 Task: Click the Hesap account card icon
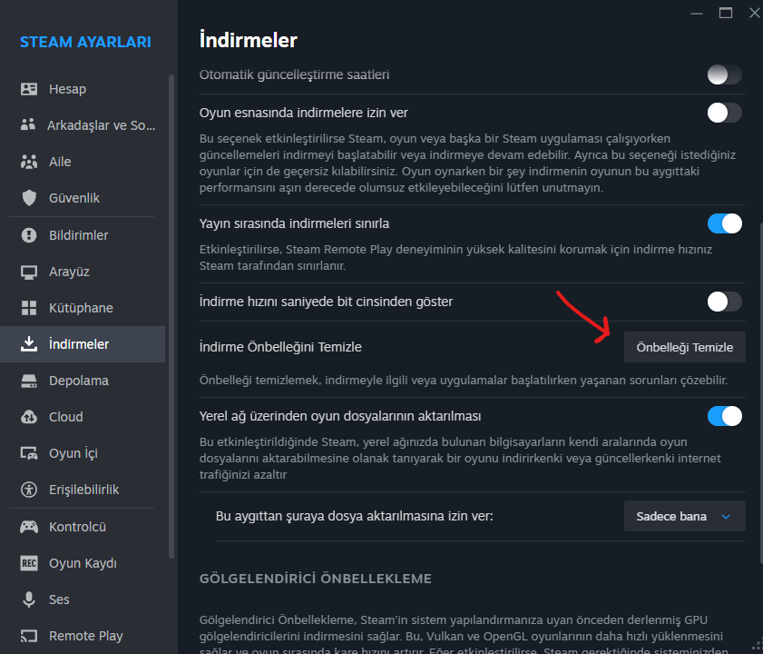click(29, 89)
